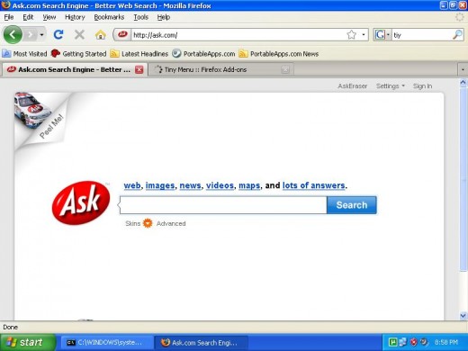The height and width of the screenshot is (351, 468).
Task: Click inside the browser search box containing 'tiy'
Action: point(421,35)
